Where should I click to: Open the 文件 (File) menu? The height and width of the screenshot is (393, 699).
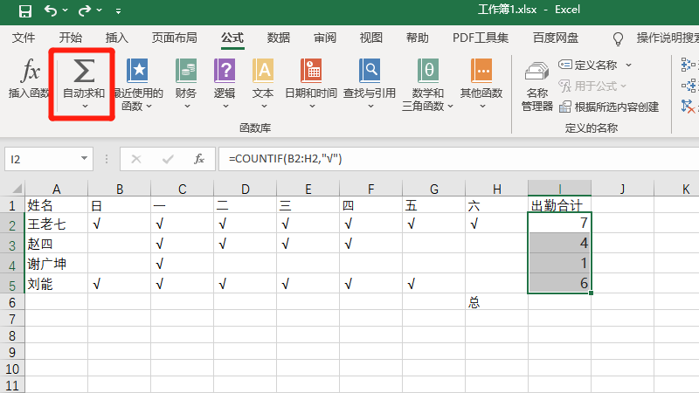(x=24, y=38)
